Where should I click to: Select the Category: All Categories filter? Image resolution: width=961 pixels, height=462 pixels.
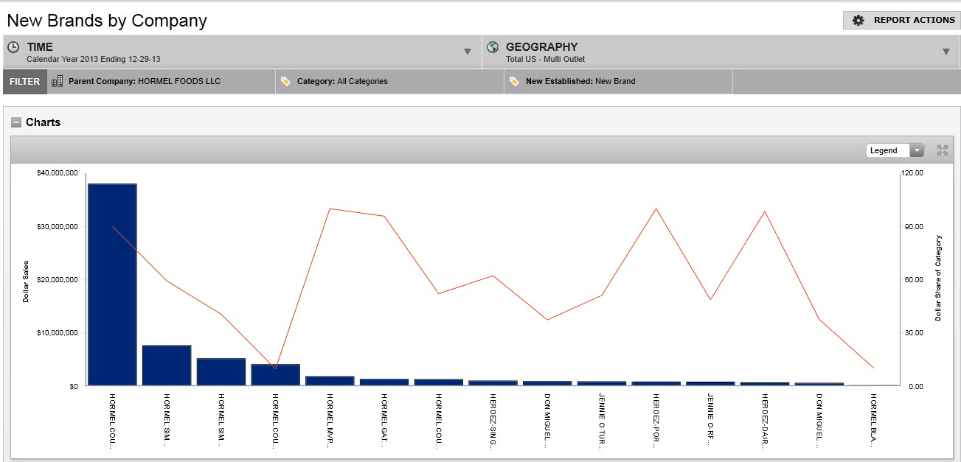point(342,82)
